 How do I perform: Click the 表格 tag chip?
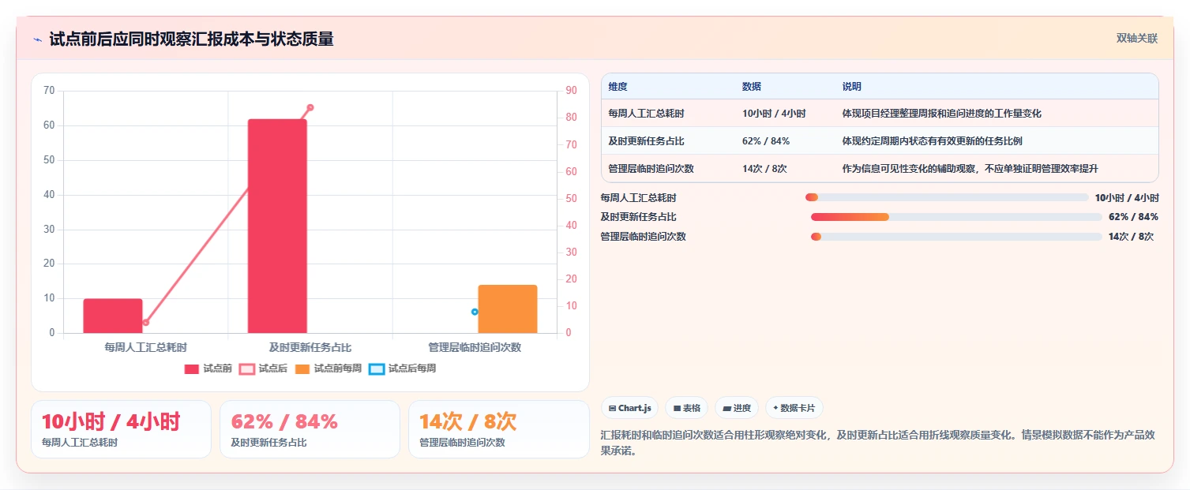coord(686,408)
